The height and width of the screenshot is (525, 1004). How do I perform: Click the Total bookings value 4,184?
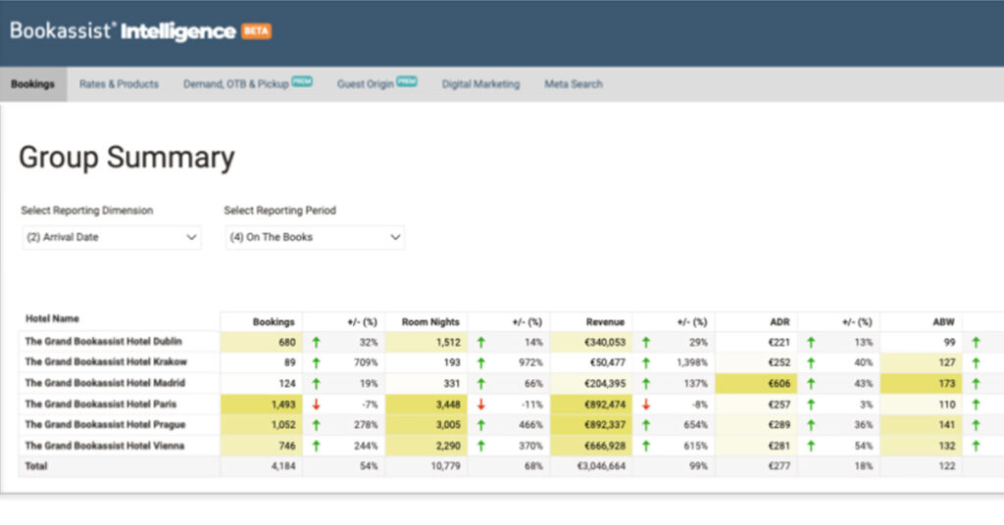(x=283, y=466)
